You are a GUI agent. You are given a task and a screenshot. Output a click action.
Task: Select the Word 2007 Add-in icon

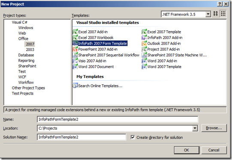tap(144, 61)
